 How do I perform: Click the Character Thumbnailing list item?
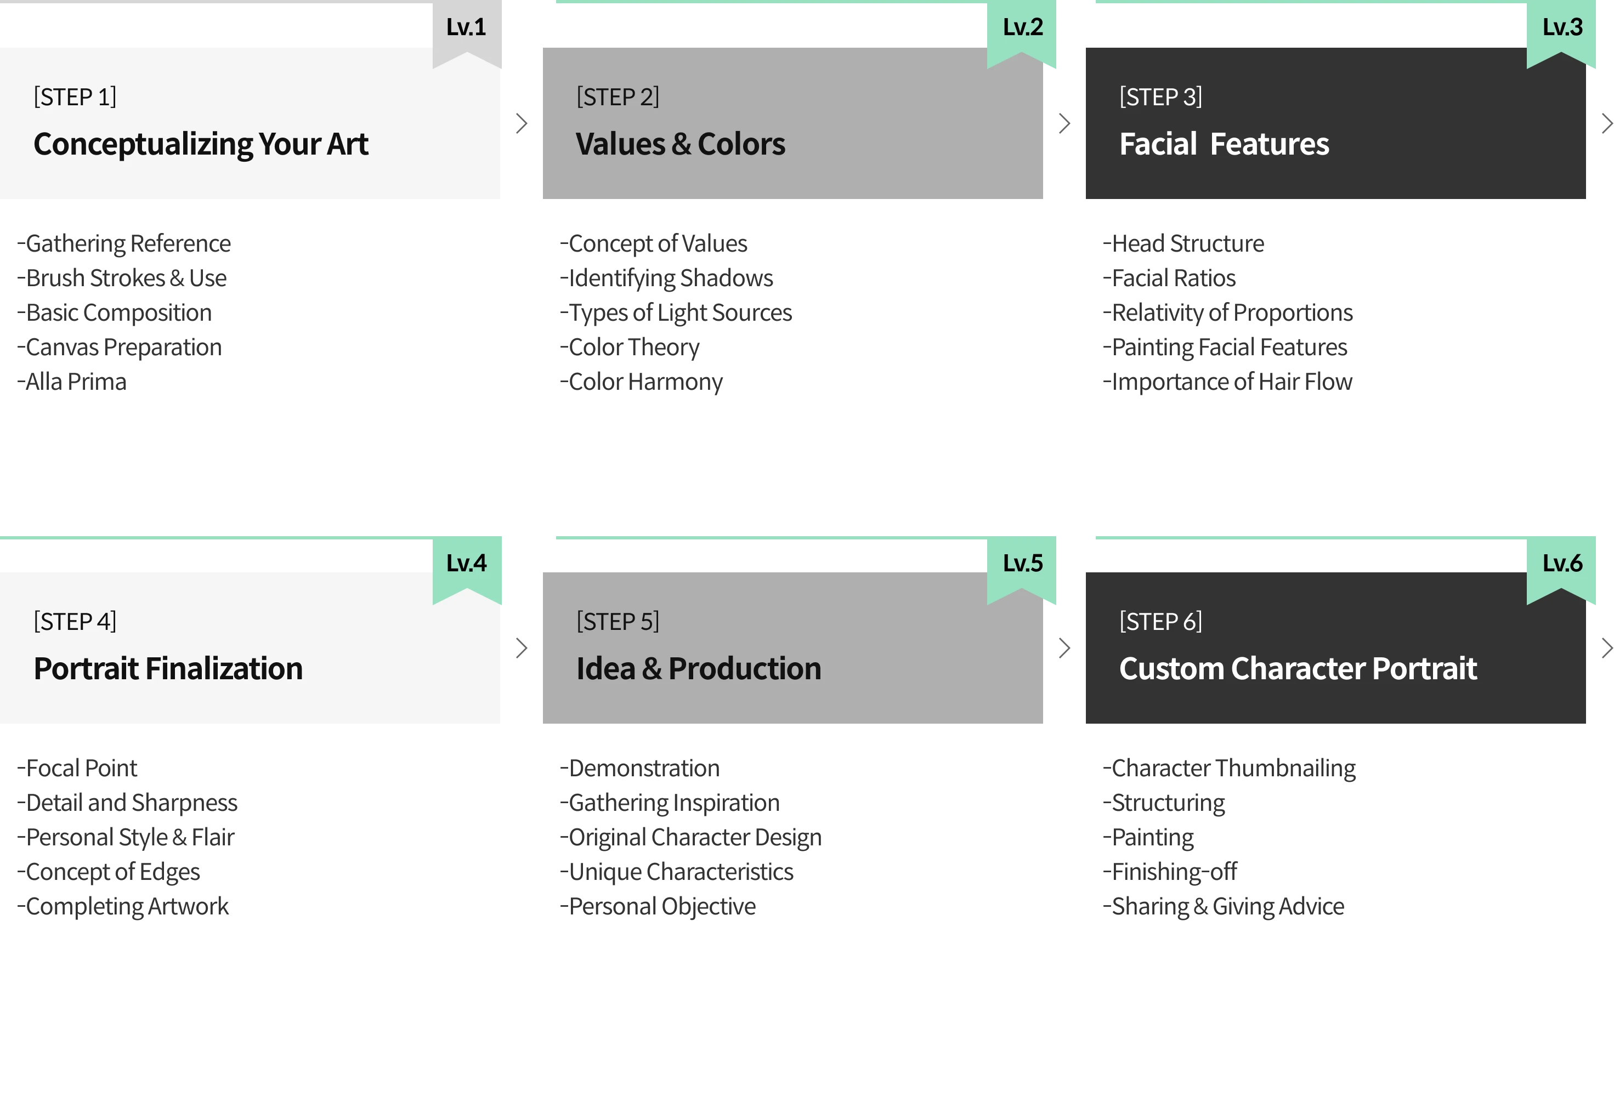[1229, 769]
